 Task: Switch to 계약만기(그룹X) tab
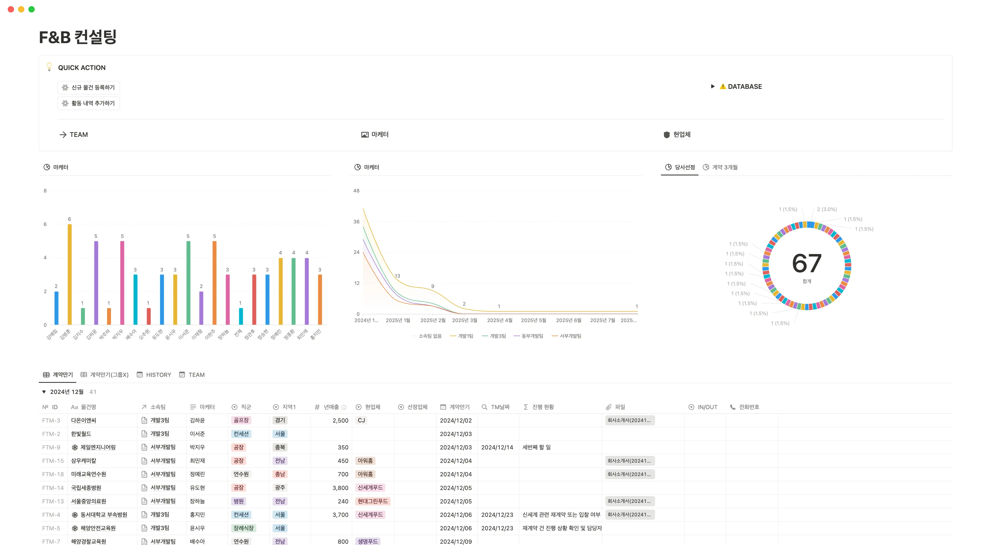pyautogui.click(x=104, y=375)
